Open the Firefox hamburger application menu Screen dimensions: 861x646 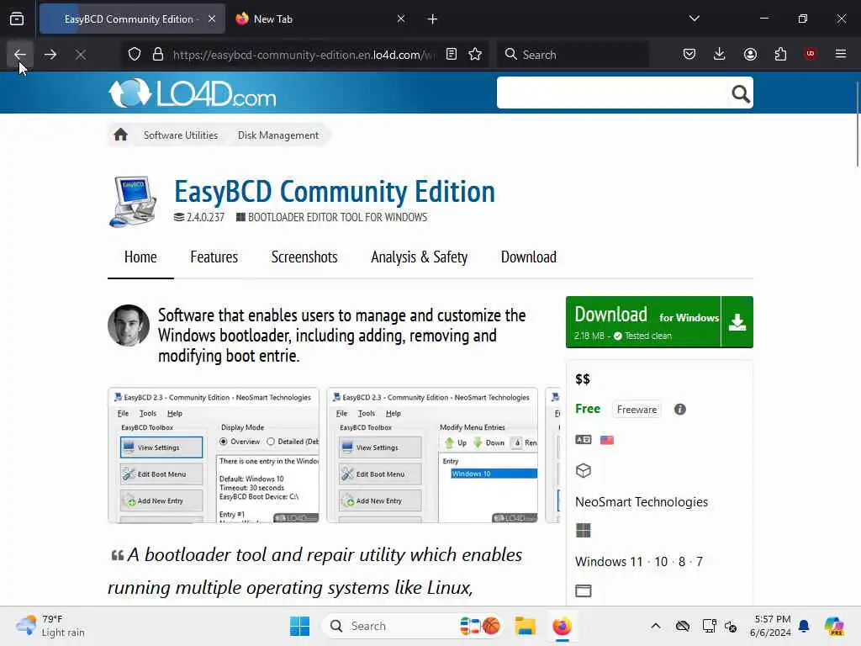tap(841, 54)
